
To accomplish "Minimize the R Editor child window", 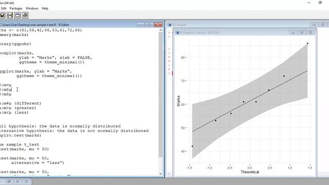I will click(141, 25).
